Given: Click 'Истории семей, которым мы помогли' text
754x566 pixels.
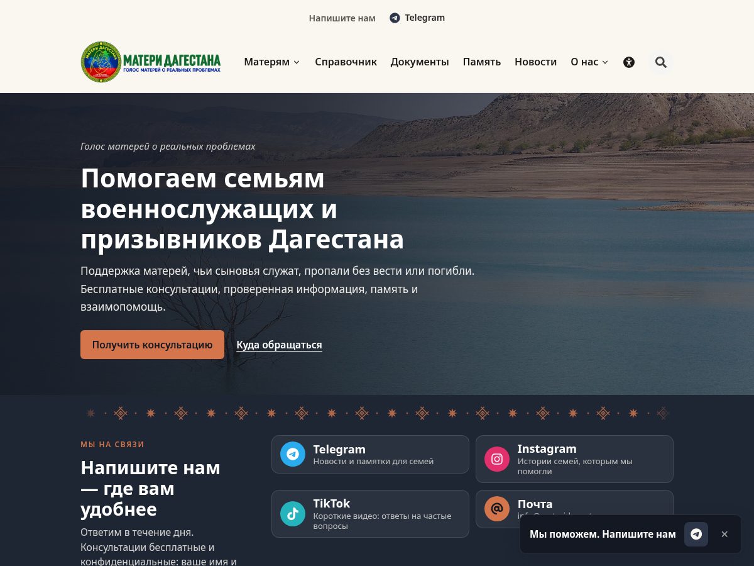Looking at the screenshot, I should coord(575,466).
